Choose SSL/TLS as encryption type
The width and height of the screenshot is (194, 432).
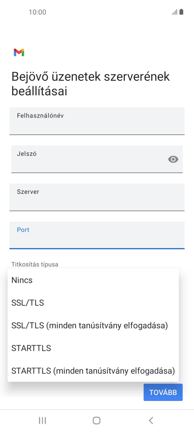(x=27, y=303)
